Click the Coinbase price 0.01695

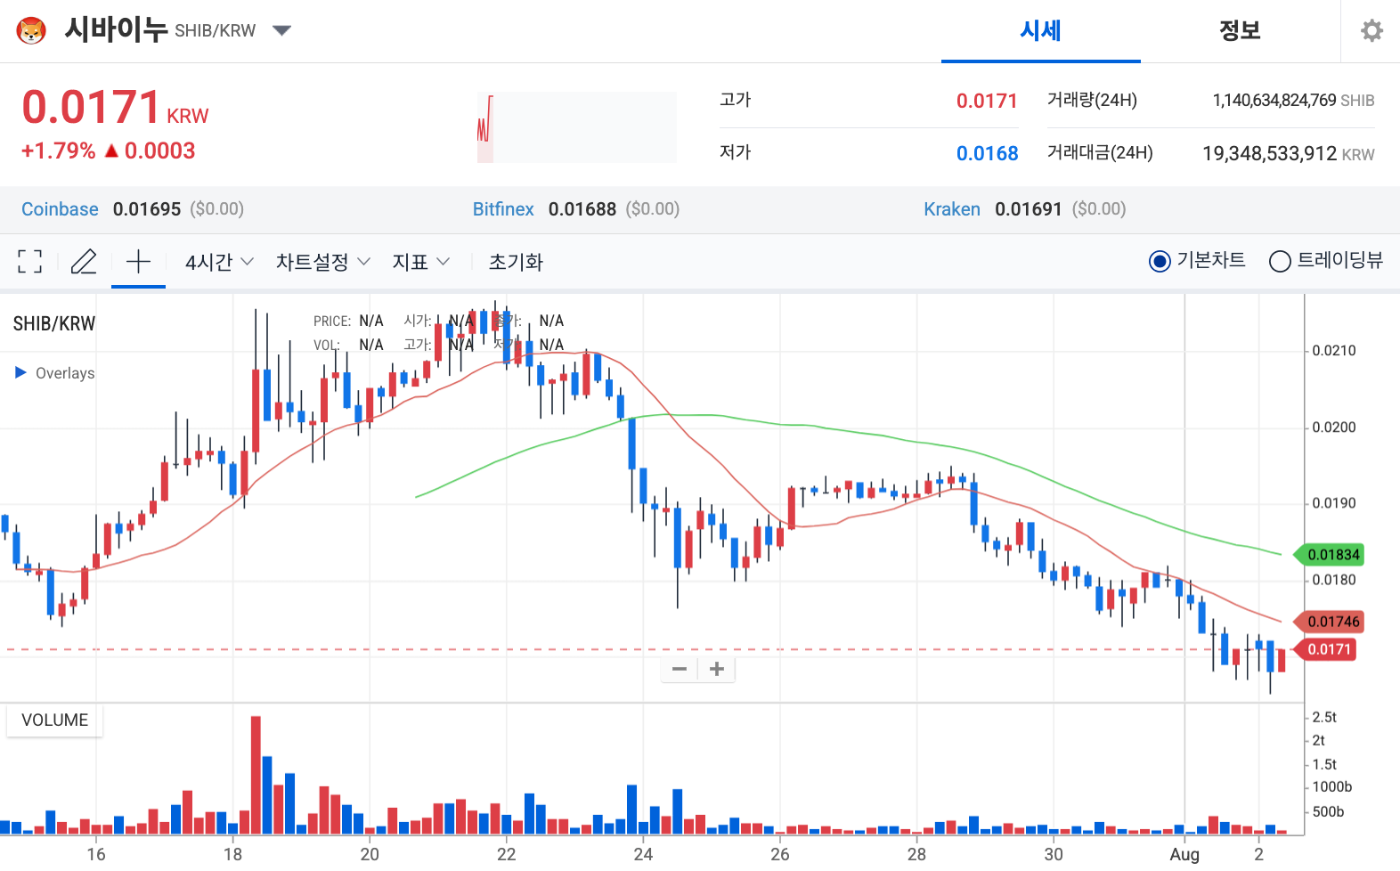click(x=147, y=209)
